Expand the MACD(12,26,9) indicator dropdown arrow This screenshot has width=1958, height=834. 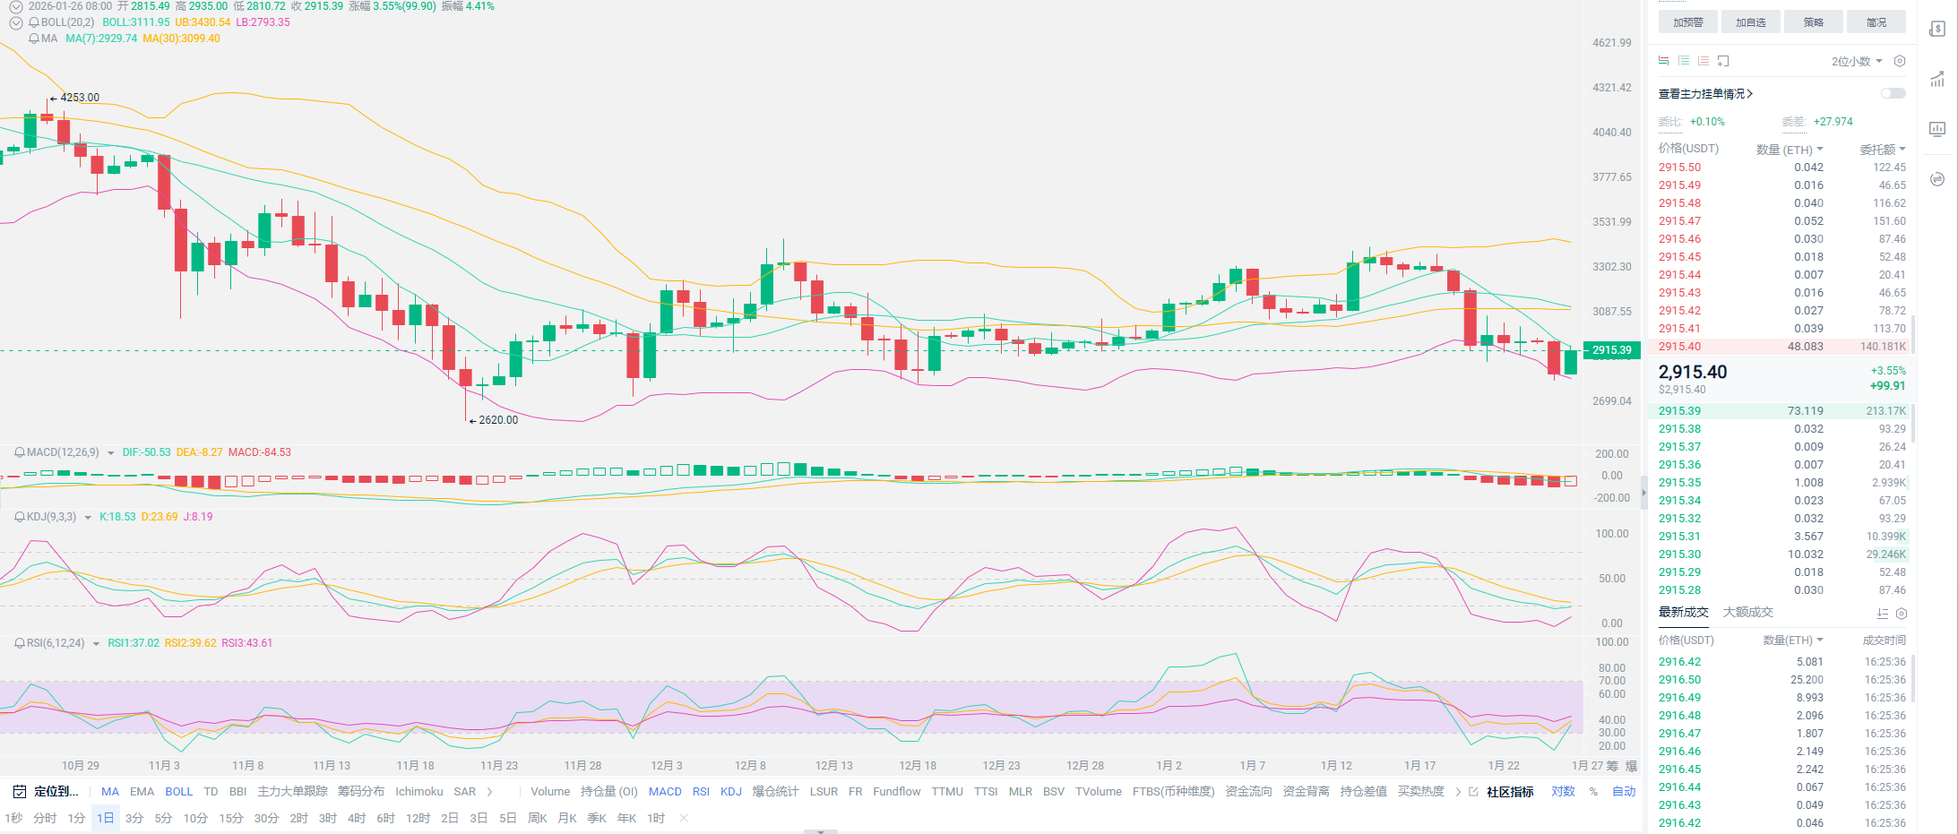coord(111,453)
